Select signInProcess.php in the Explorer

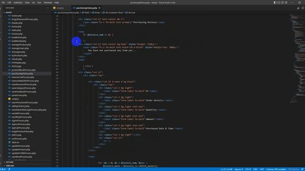click(20, 121)
